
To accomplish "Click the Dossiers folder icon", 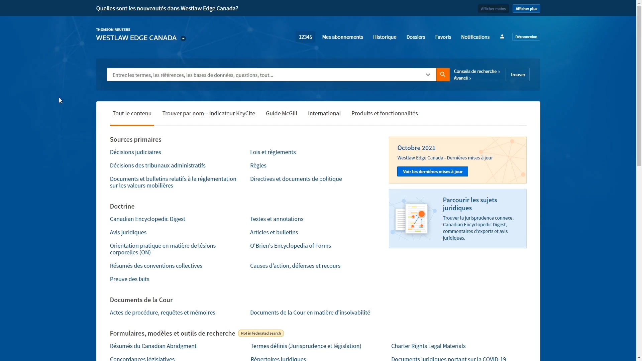I will (415, 36).
